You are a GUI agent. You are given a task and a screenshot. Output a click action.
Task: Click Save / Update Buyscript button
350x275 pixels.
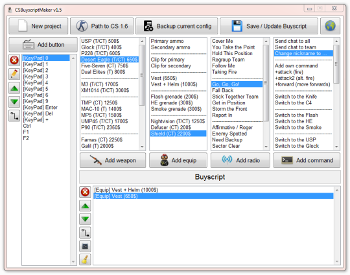(269, 26)
